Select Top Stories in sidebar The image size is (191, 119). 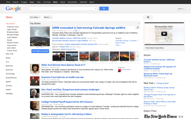10,24
